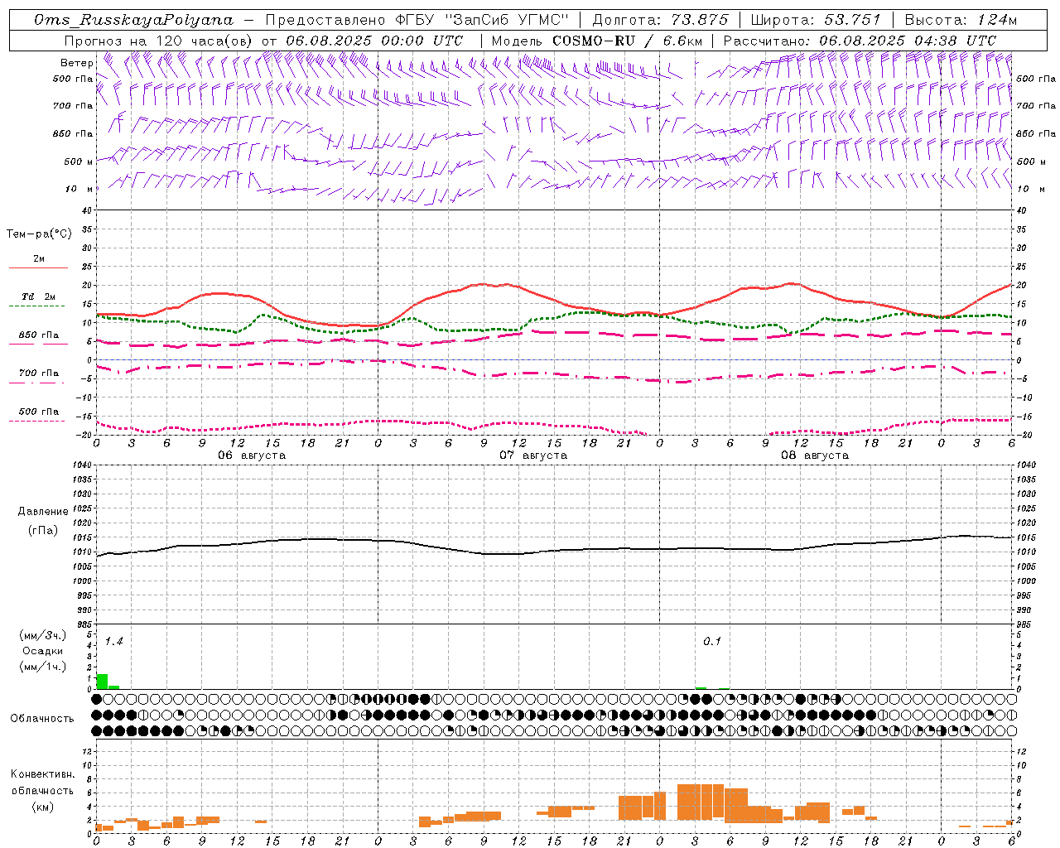The image size is (1060, 848).
Task: Click the 'Тем-ра(°C)' temperature panel label
Action: (x=39, y=234)
